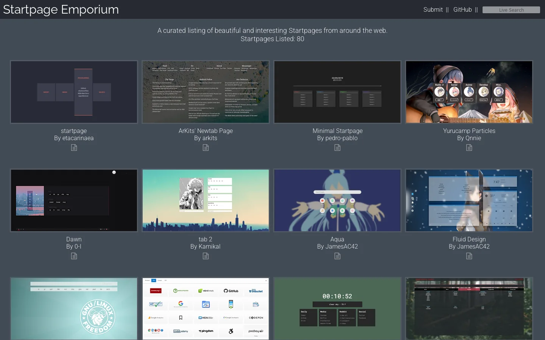
Task: Open the green thumbnail with 00:10:52 clock
Action: (338, 309)
